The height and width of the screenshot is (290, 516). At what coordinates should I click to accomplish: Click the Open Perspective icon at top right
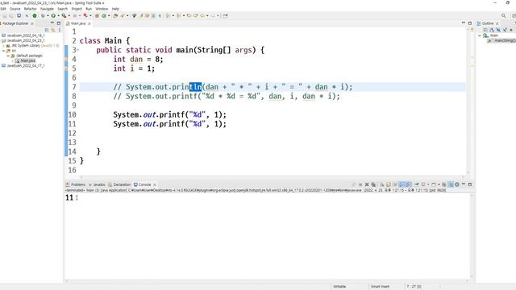514,16
